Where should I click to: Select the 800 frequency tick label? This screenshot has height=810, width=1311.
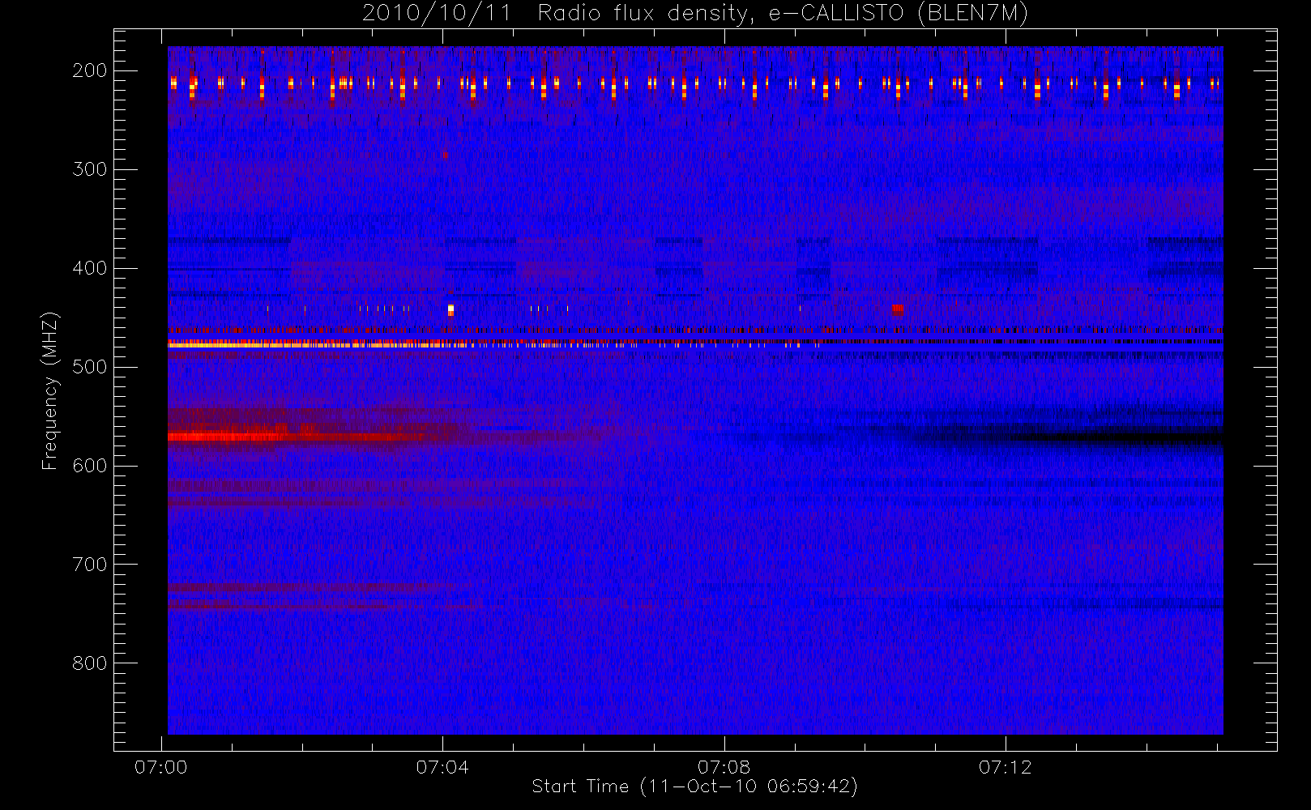pyautogui.click(x=90, y=663)
